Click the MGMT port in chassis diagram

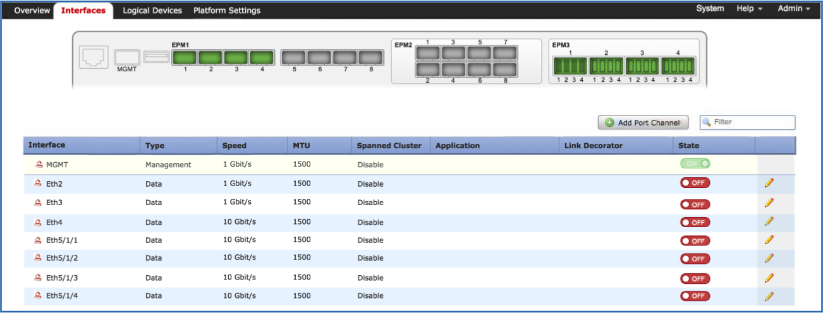(x=126, y=56)
